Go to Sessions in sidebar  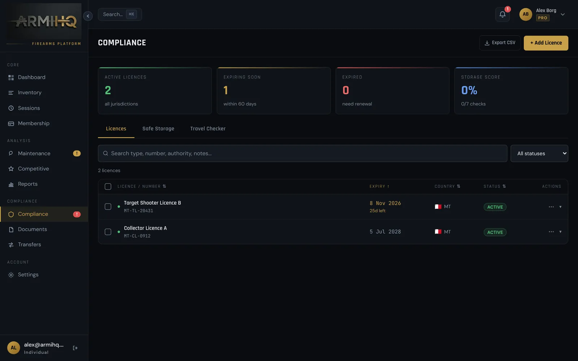click(44, 108)
